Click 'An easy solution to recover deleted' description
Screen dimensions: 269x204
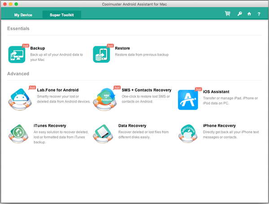click(61, 137)
